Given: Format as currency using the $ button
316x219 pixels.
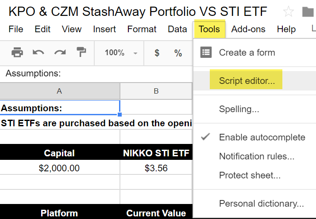Looking at the screenshot, I should pyautogui.click(x=157, y=53).
